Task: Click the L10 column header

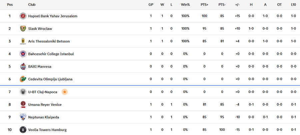Action: [293, 5]
